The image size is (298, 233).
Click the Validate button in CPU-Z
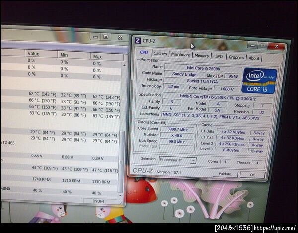(x=225, y=174)
